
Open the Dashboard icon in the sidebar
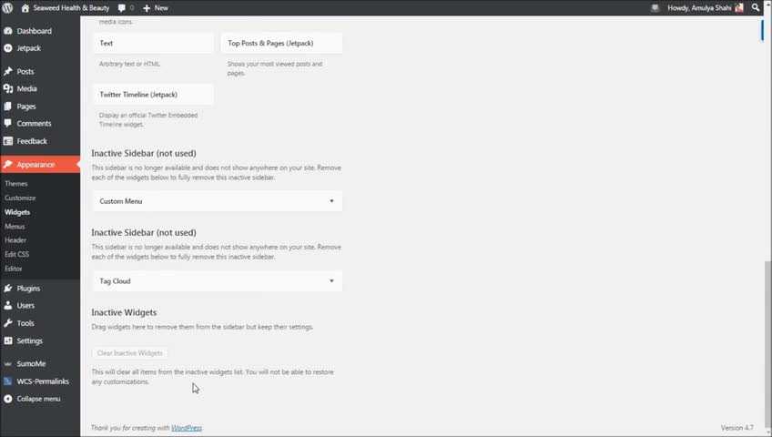[8, 31]
